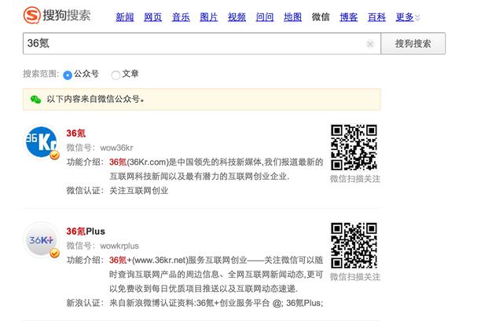Expand the 更多 dropdown menu

tap(406, 17)
